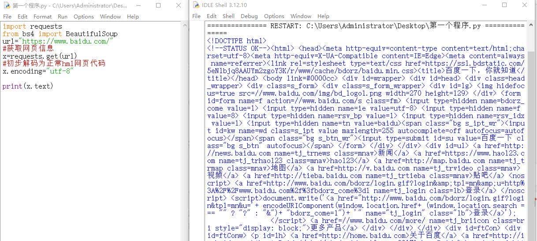Click the RESTART line in the shell output
Viewport: 537px width, 241px height.
[366, 26]
